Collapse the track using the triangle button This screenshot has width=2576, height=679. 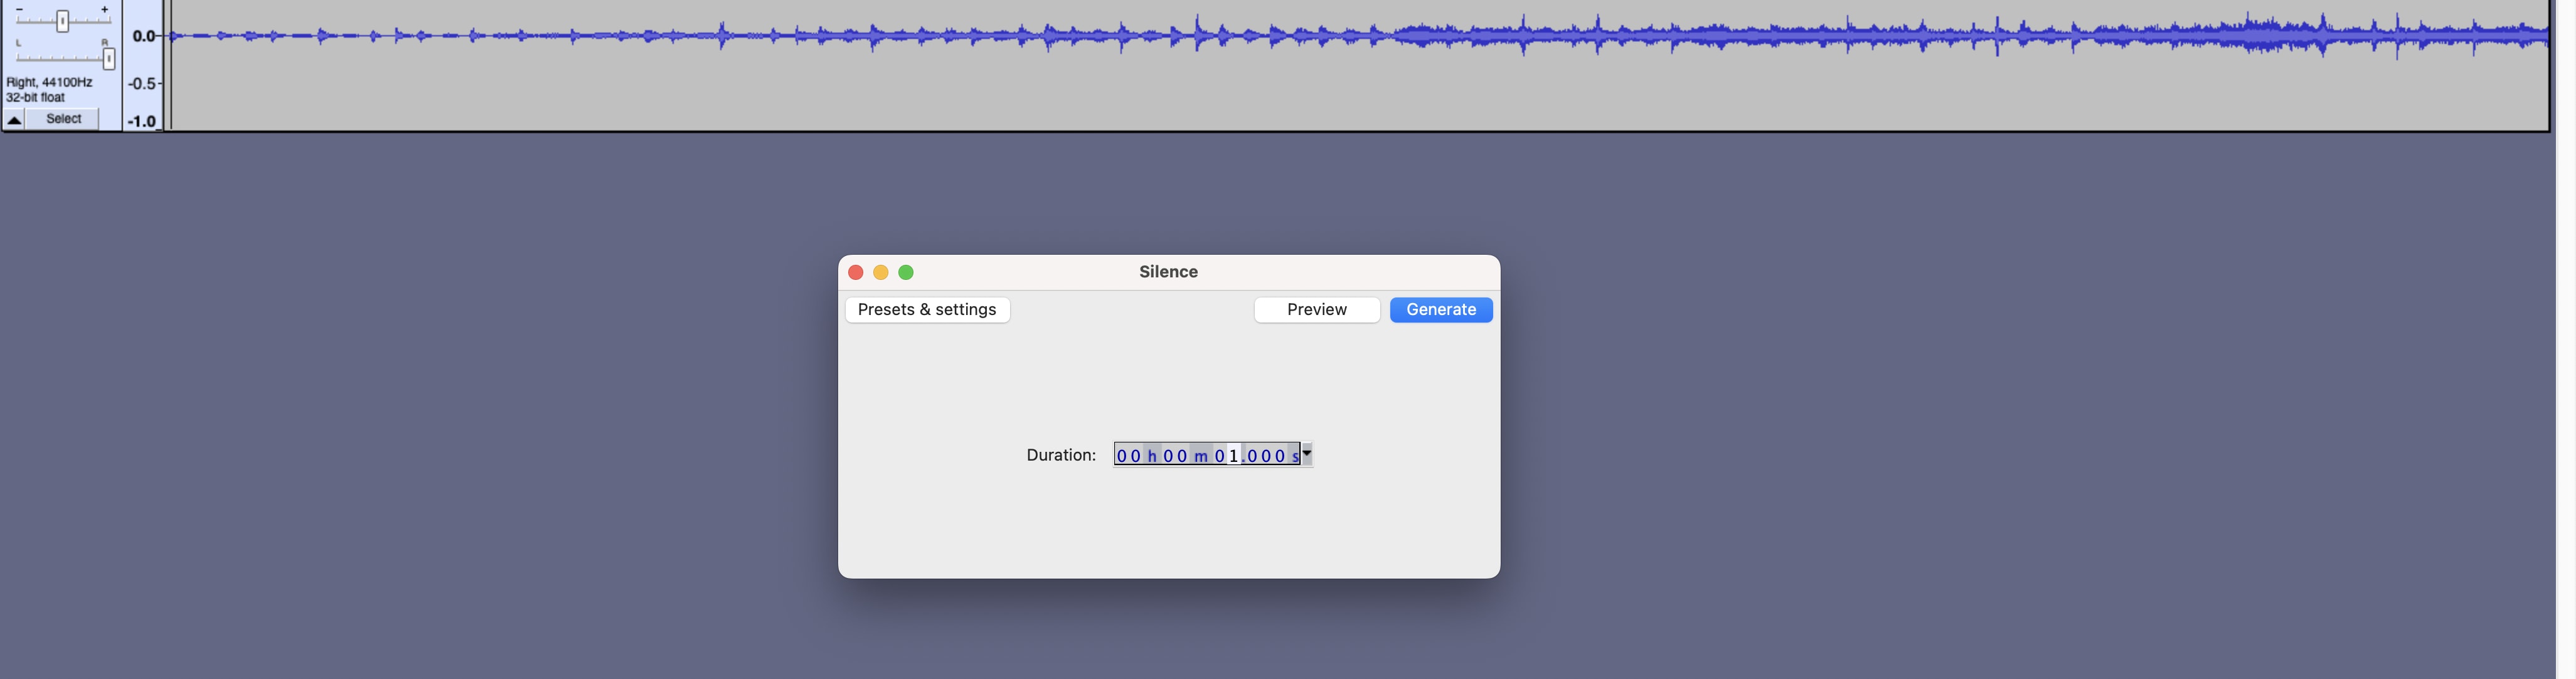[x=14, y=120]
